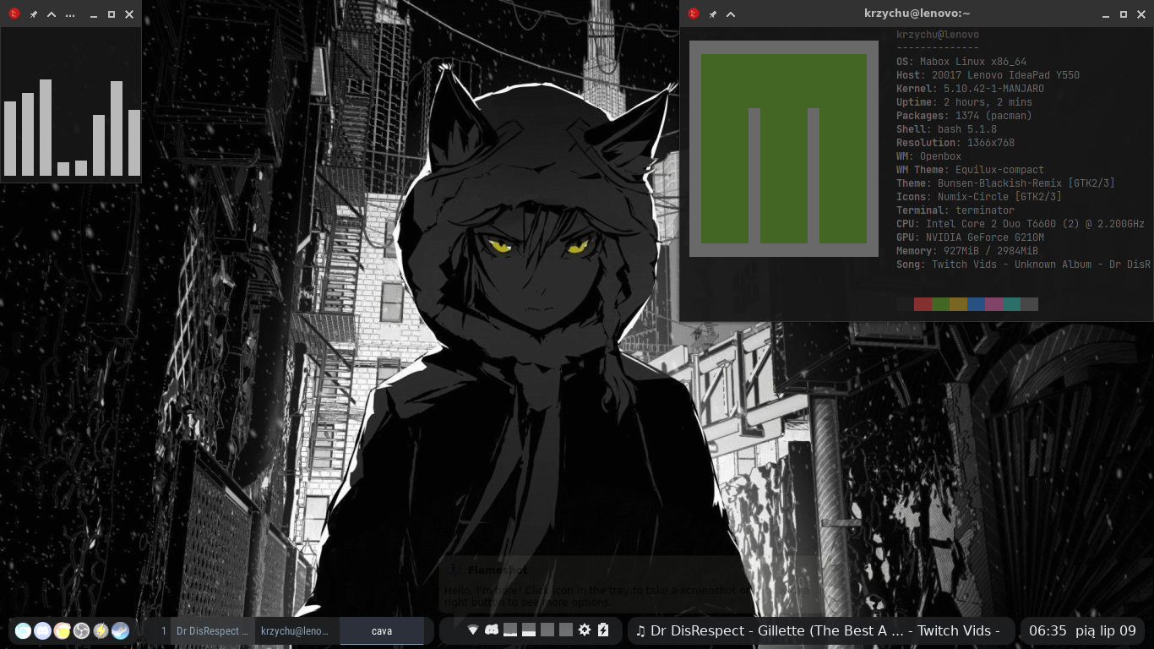This screenshot has width=1154, height=649.
Task: Click the "Memory: 927MiB / 2984MiB" line
Action: click(x=967, y=251)
